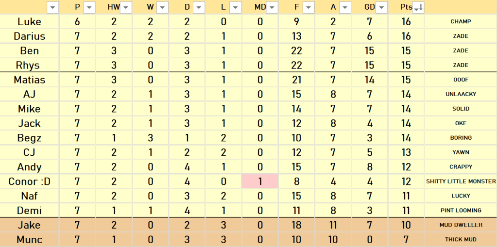
Task: Select Matias's points cell
Action: click(x=406, y=80)
